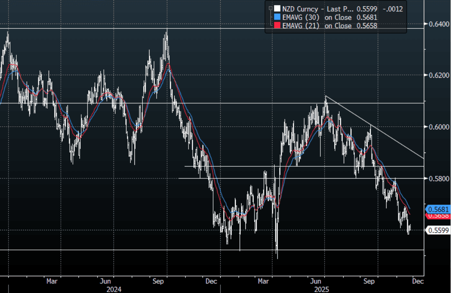Click the white NZD Curncy color swatch
The width and height of the screenshot is (451, 293).
point(276,8)
